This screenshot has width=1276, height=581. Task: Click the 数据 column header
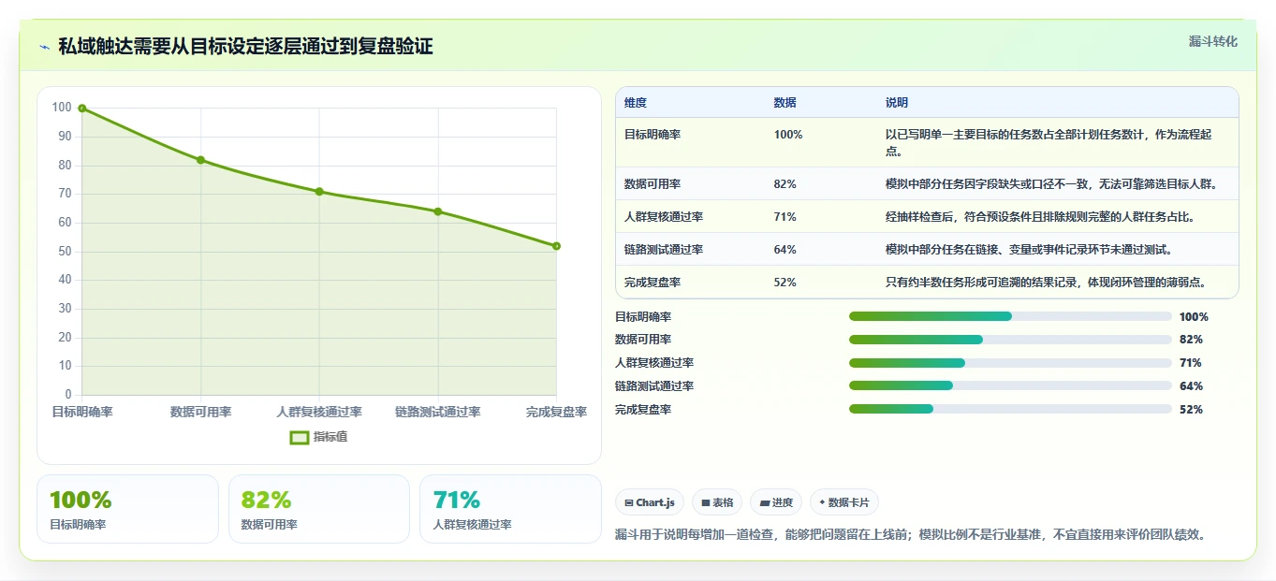coord(785,103)
